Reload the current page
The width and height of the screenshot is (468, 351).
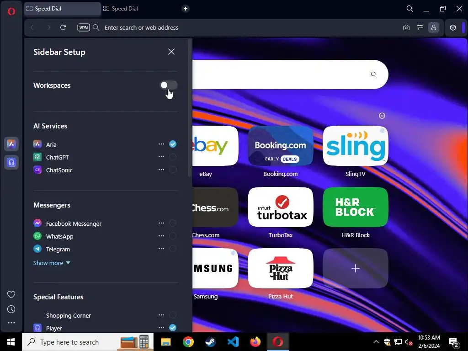click(63, 27)
